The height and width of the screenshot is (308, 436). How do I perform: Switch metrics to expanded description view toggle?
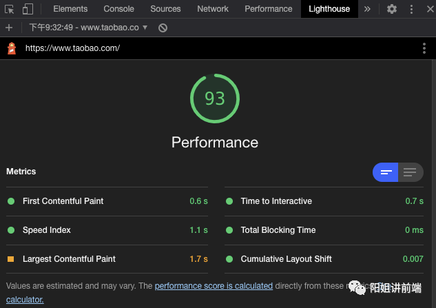click(411, 172)
